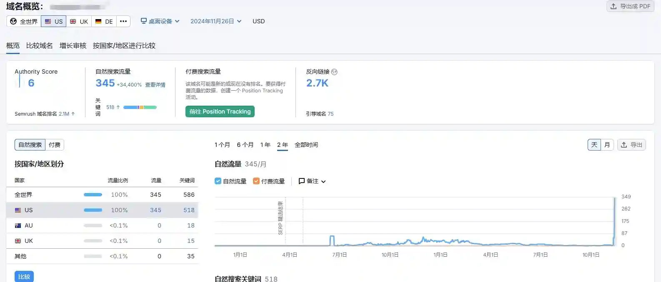
Task: Click the backlinks info badge icon
Action: [334, 72]
